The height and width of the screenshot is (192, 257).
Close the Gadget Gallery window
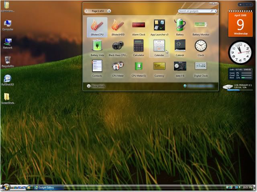pyautogui.click(x=213, y=4)
